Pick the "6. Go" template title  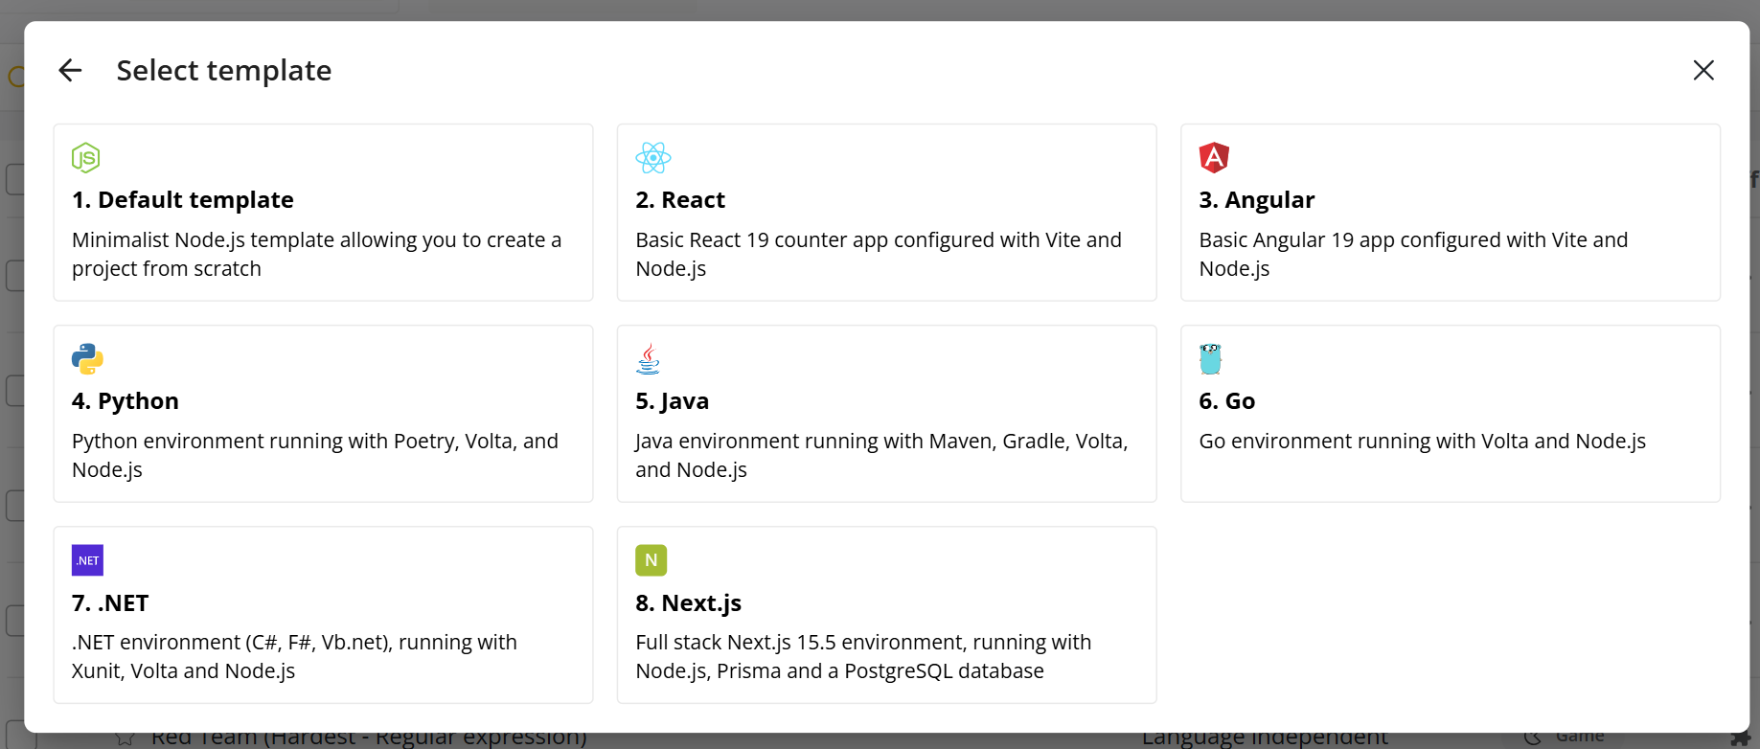pos(1227,401)
